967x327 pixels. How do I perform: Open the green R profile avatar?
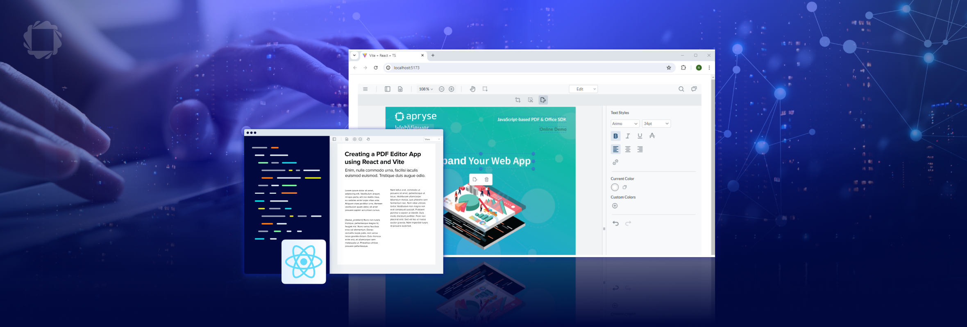(699, 68)
